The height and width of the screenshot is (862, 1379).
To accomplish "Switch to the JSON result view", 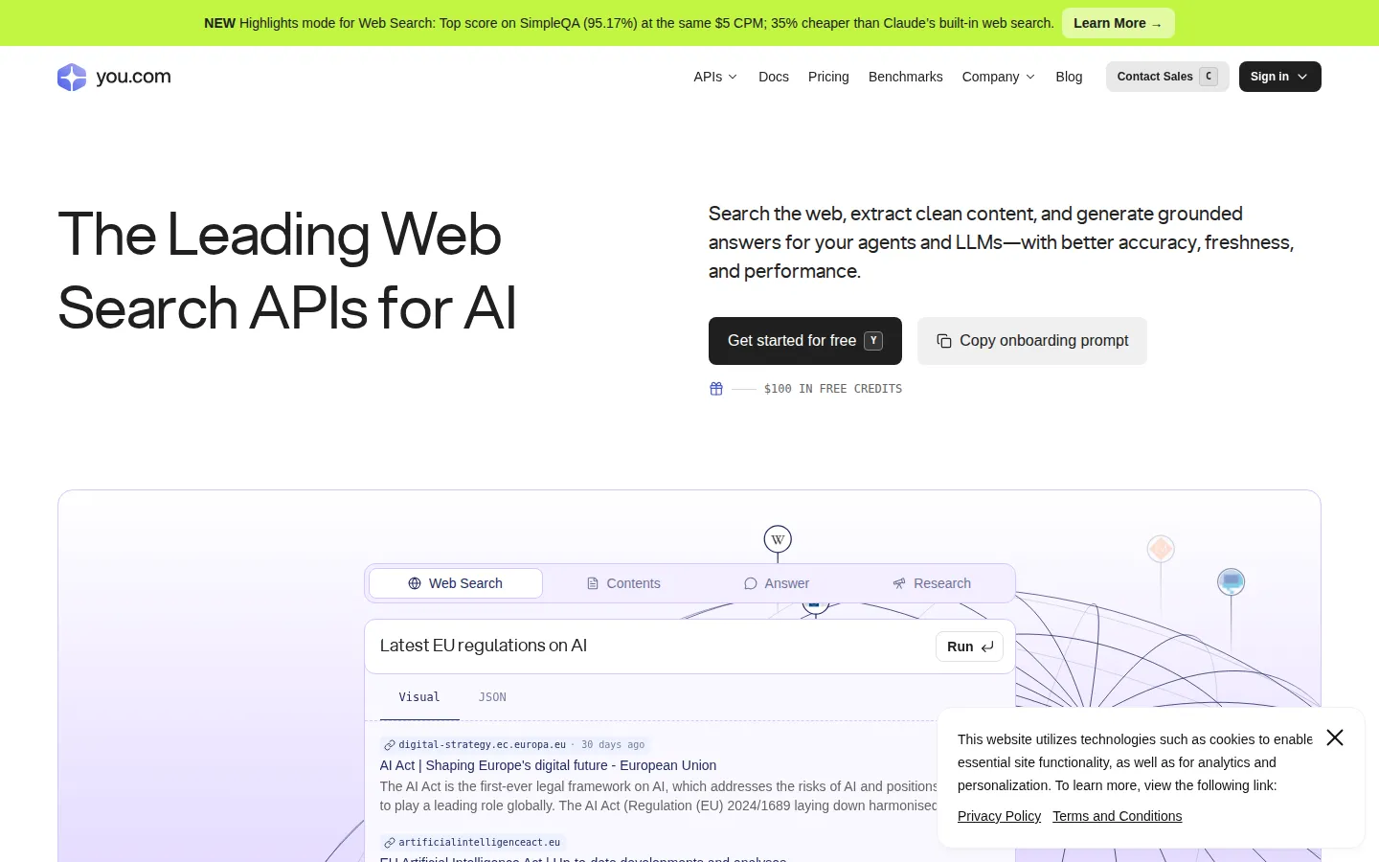I will 492,697.
